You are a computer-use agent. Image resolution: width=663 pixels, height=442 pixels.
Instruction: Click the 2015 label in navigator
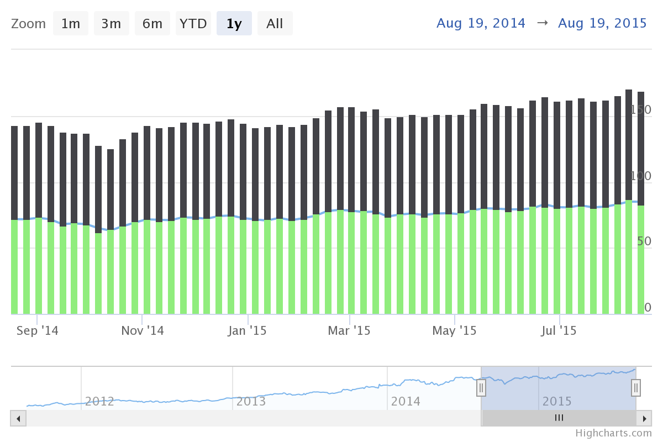click(557, 401)
